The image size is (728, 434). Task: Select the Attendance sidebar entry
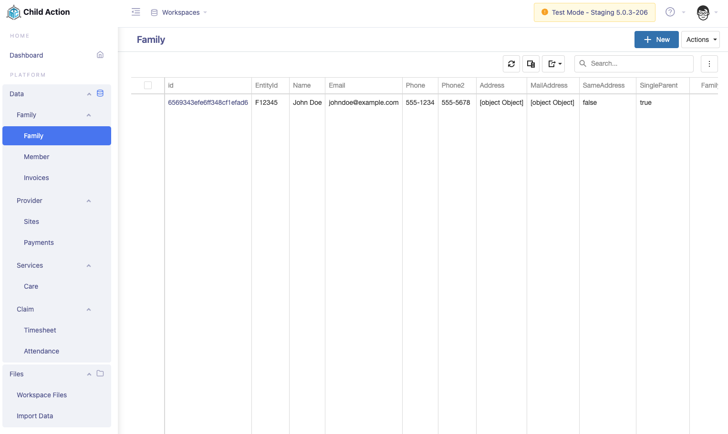pos(42,351)
